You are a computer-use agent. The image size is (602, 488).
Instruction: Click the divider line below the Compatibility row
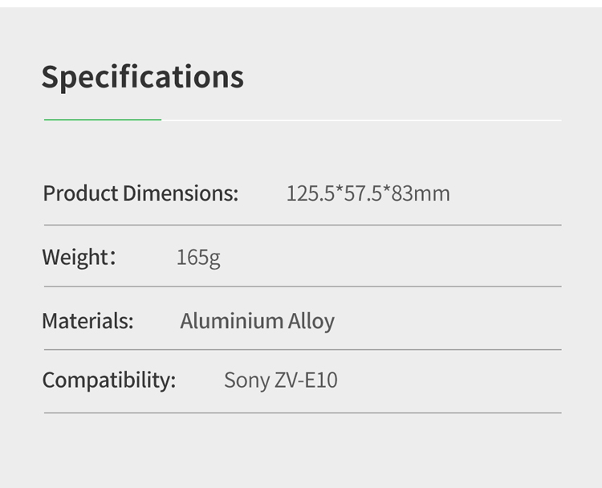click(x=303, y=413)
